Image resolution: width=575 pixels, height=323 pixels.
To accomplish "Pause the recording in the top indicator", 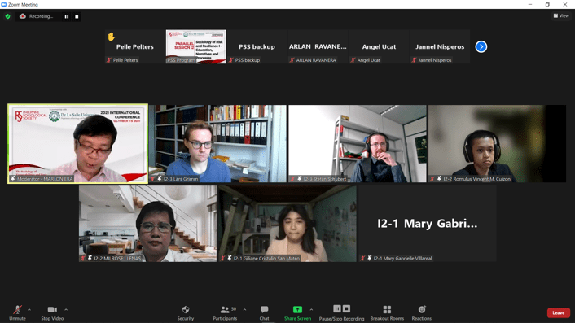I will [66, 16].
